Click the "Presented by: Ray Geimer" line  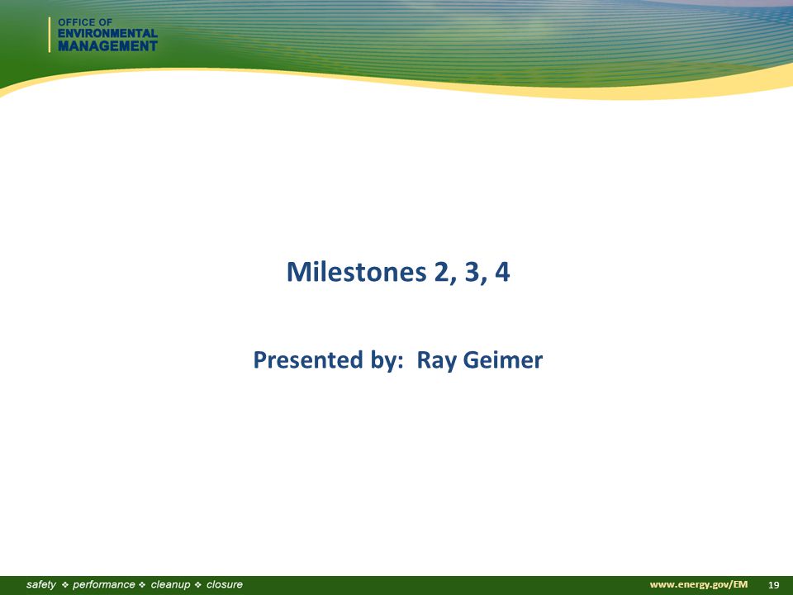pos(397,360)
